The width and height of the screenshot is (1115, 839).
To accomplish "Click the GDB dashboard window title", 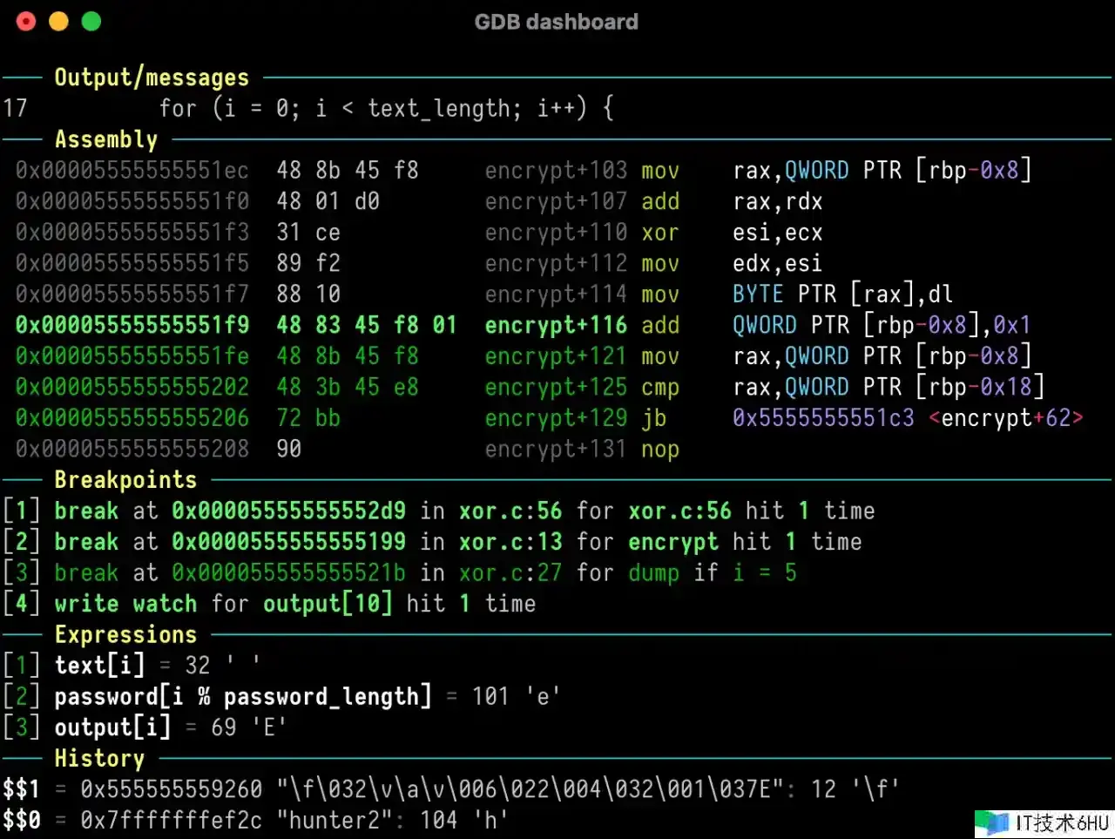I will (x=556, y=22).
